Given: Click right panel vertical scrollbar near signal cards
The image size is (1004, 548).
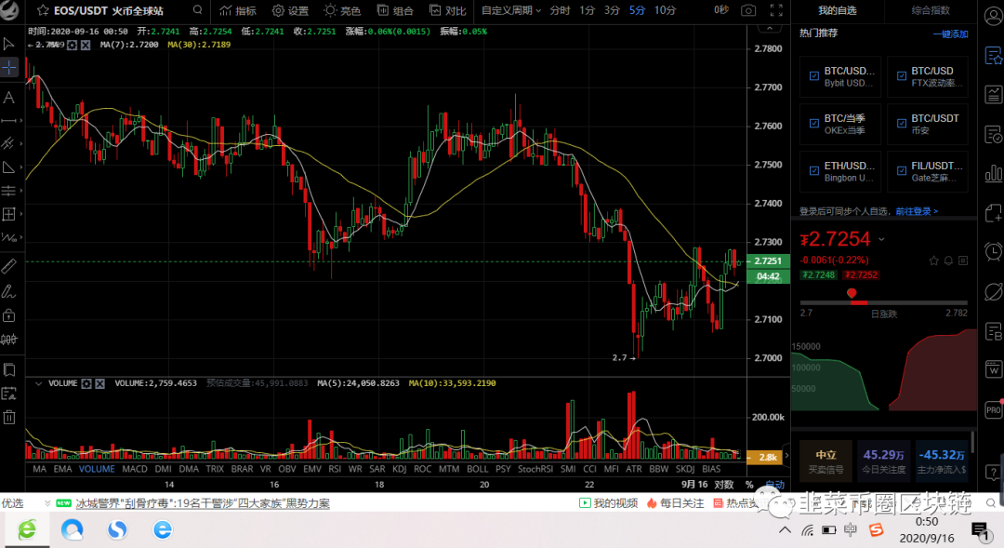Looking at the screenshot, I should click(973, 442).
